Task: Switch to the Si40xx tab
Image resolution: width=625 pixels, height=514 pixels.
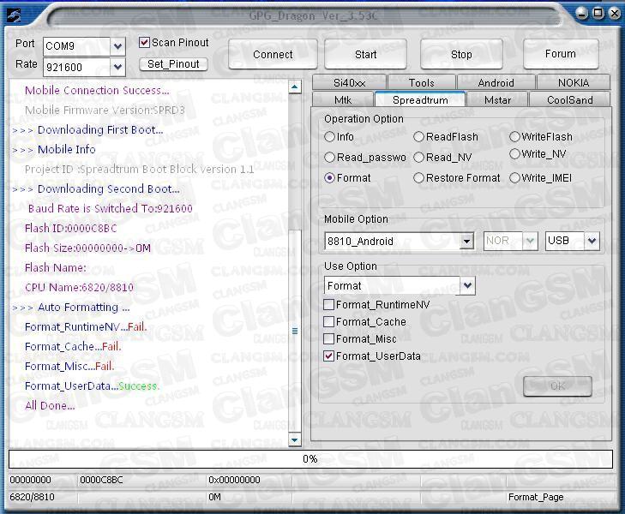Action: click(x=349, y=83)
